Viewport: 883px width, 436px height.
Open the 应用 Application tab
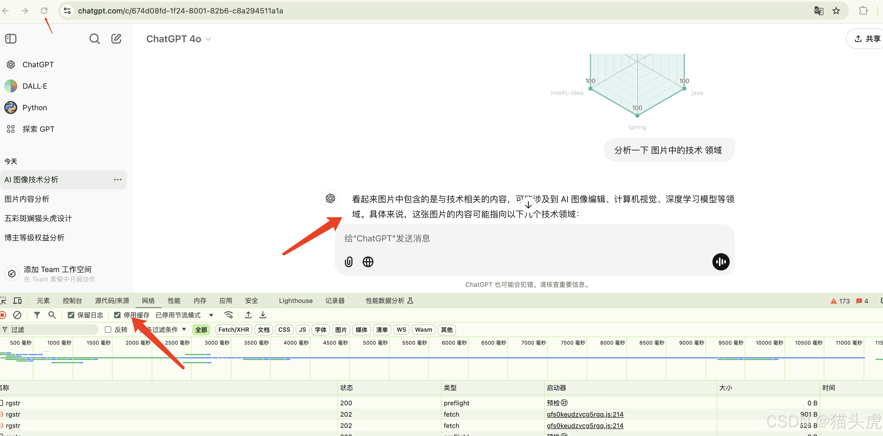click(x=225, y=301)
